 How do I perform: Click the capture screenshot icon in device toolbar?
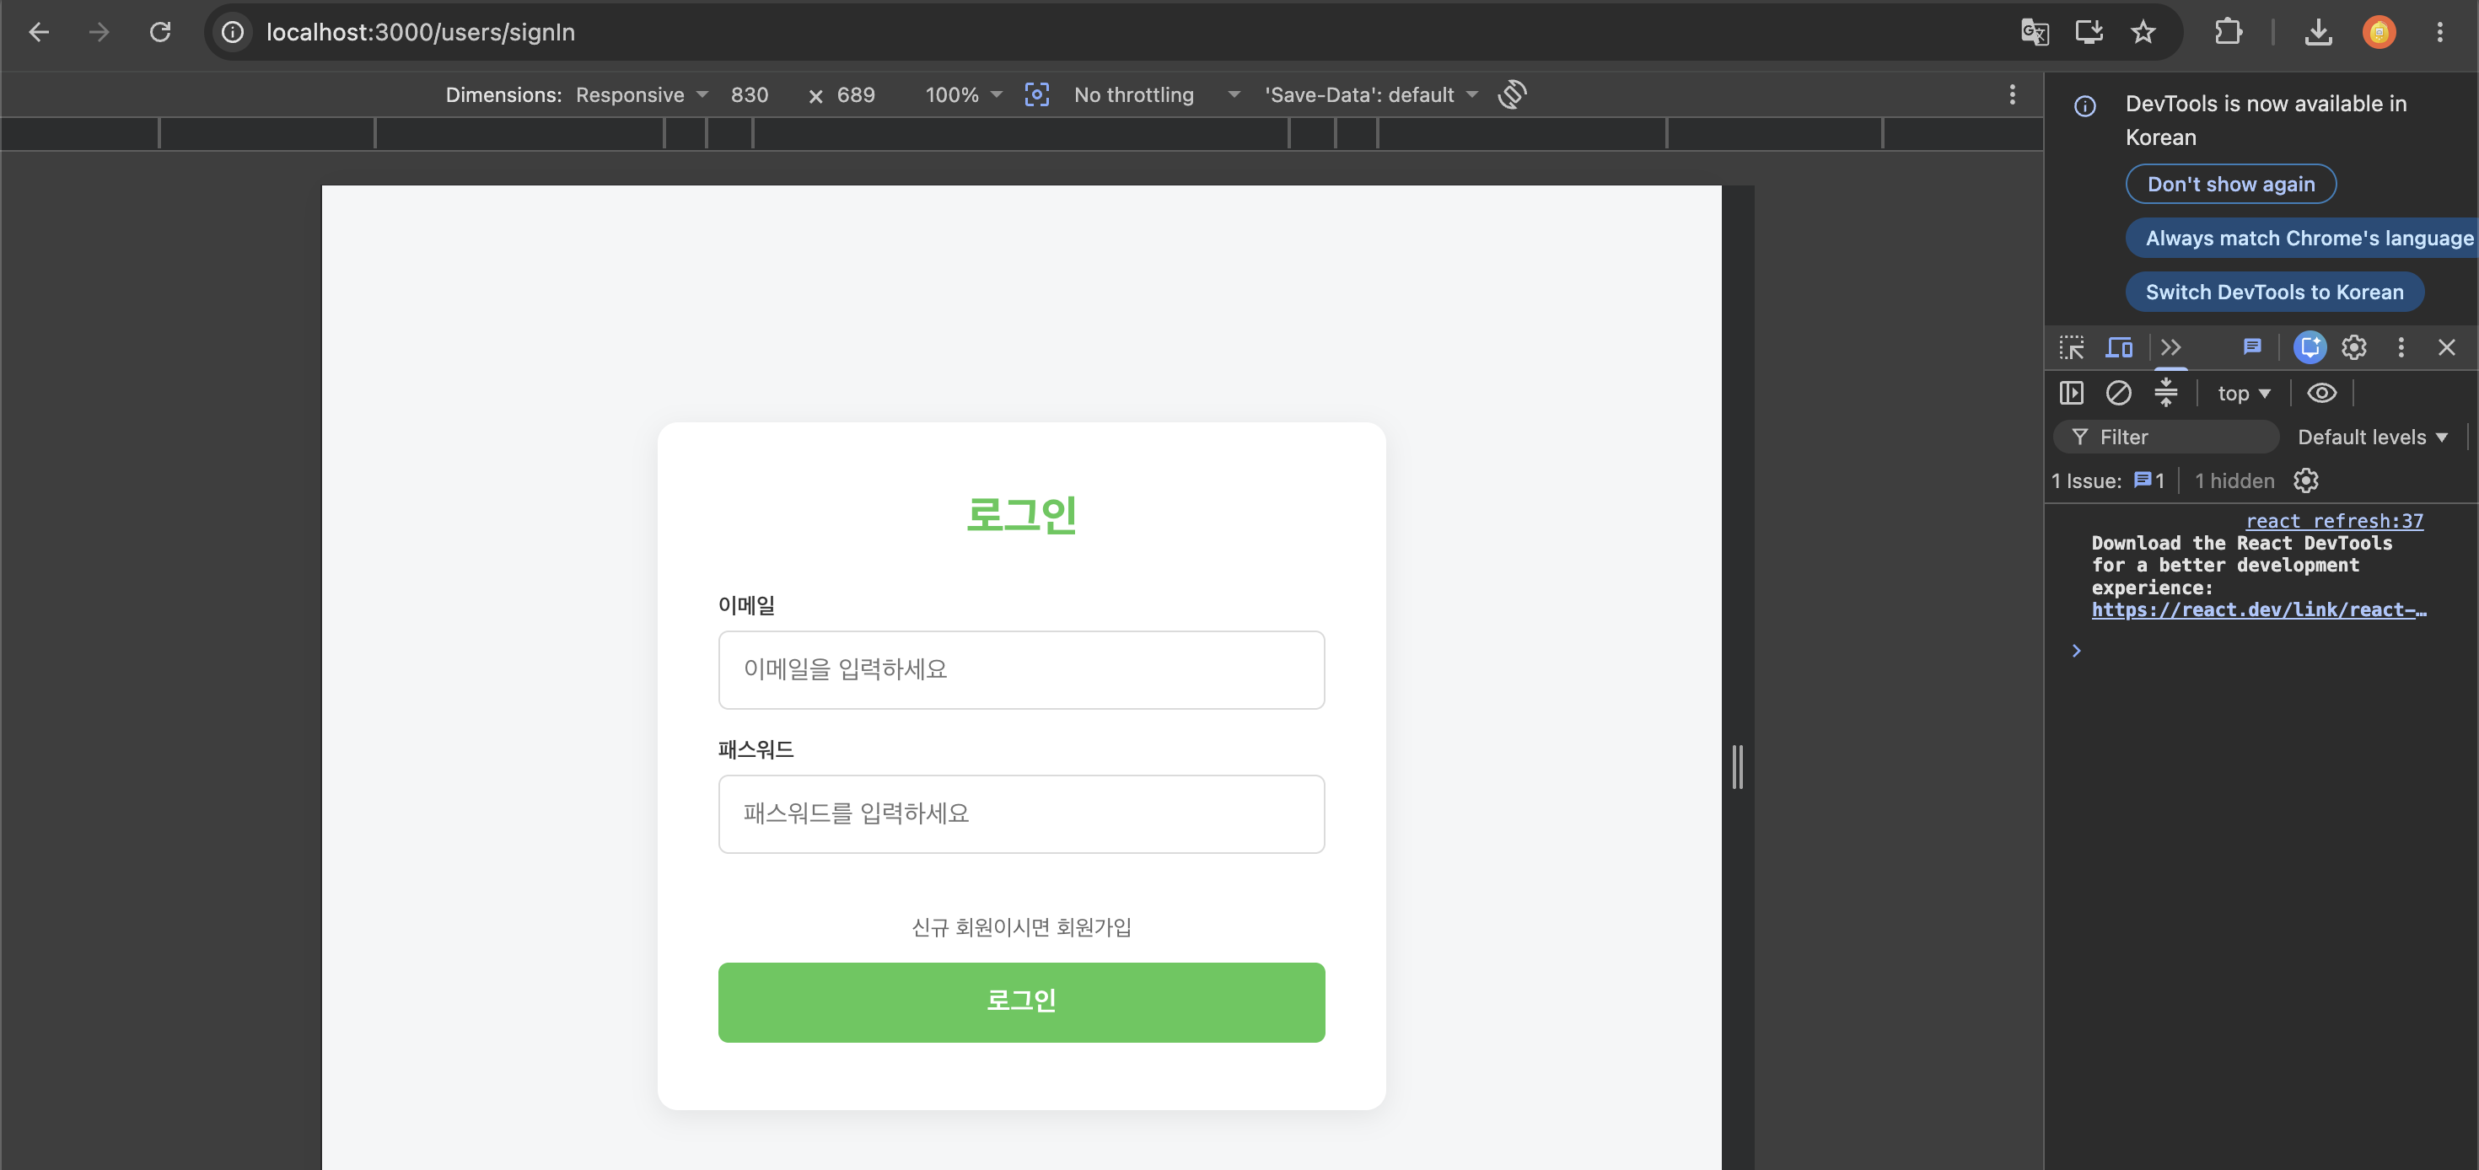tap(1036, 94)
